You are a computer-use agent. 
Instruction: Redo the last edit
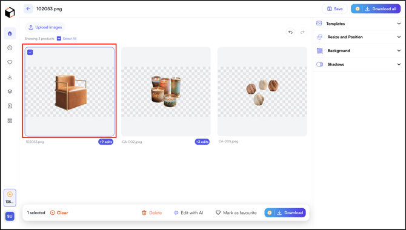302,32
